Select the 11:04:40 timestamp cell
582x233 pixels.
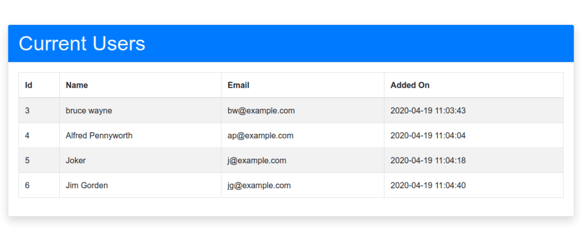428,185
